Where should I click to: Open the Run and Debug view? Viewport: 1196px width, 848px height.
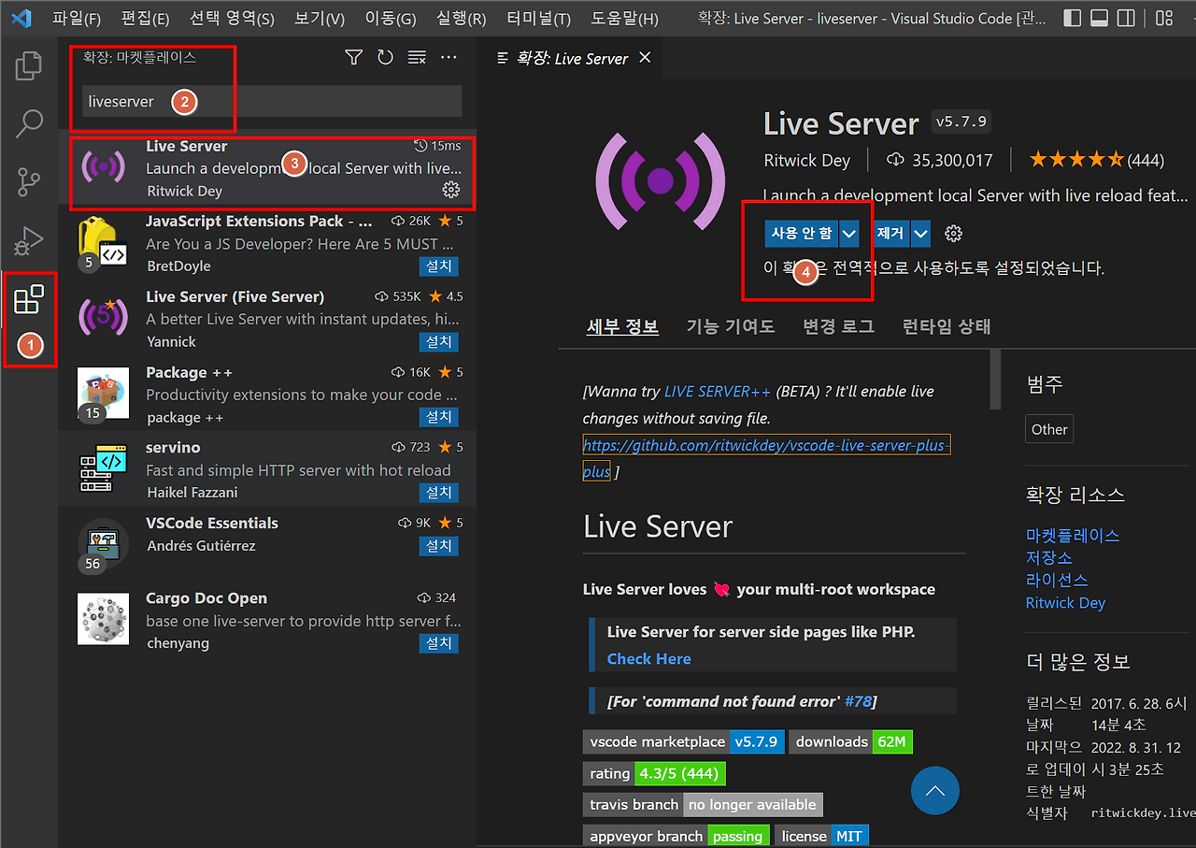[28, 241]
